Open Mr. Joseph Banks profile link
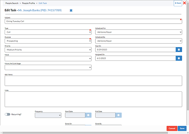This screenshot has height=134, width=189. tap(40, 10)
